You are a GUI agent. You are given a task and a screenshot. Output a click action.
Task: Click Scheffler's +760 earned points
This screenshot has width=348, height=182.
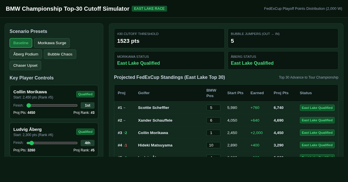coord(255,107)
